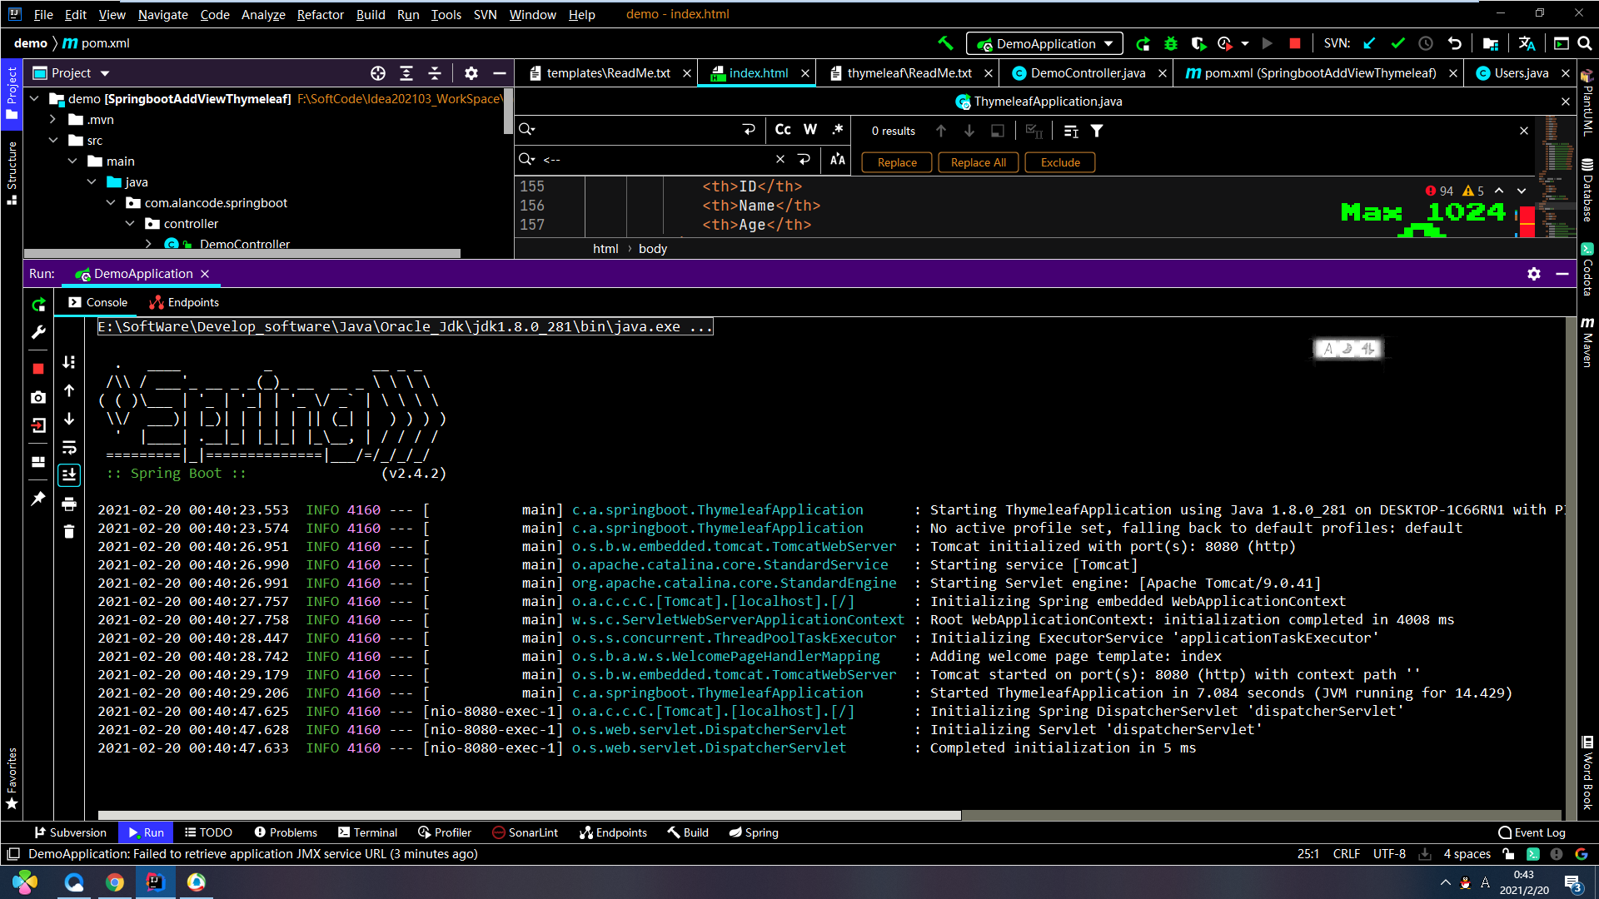Viewport: 1599px width, 899px height.
Task: Click the Project tree horizontal scrollbar
Action: pos(242,253)
